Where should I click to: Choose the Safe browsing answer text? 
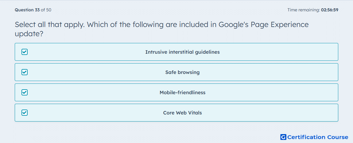(182, 72)
